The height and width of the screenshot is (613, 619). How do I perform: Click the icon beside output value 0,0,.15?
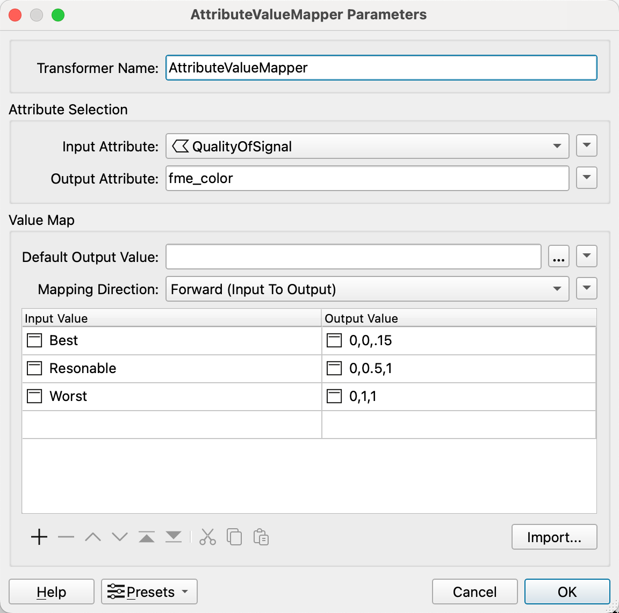[334, 340]
